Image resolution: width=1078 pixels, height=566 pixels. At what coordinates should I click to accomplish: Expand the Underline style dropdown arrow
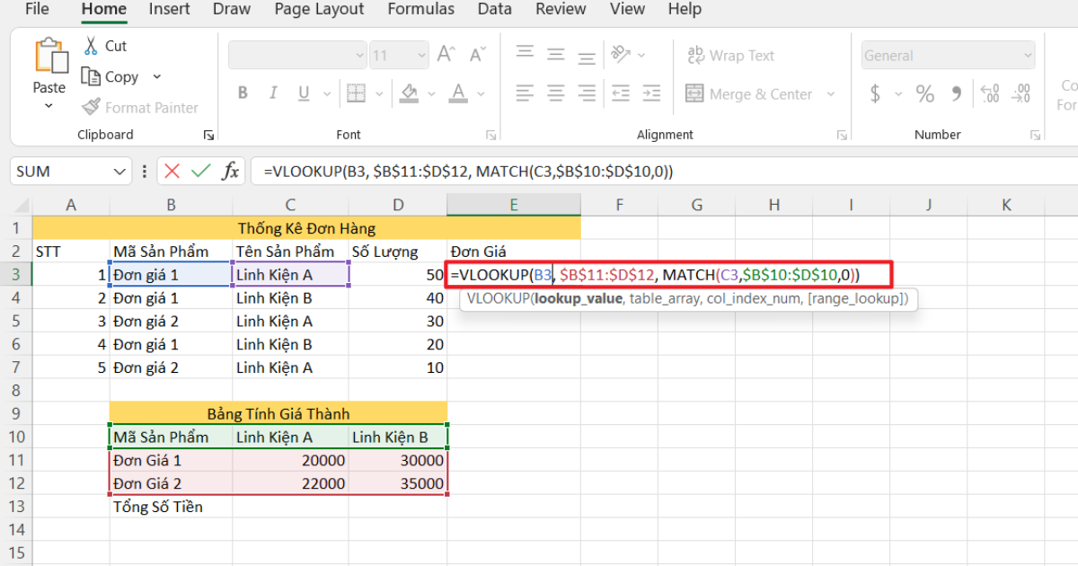(x=327, y=93)
